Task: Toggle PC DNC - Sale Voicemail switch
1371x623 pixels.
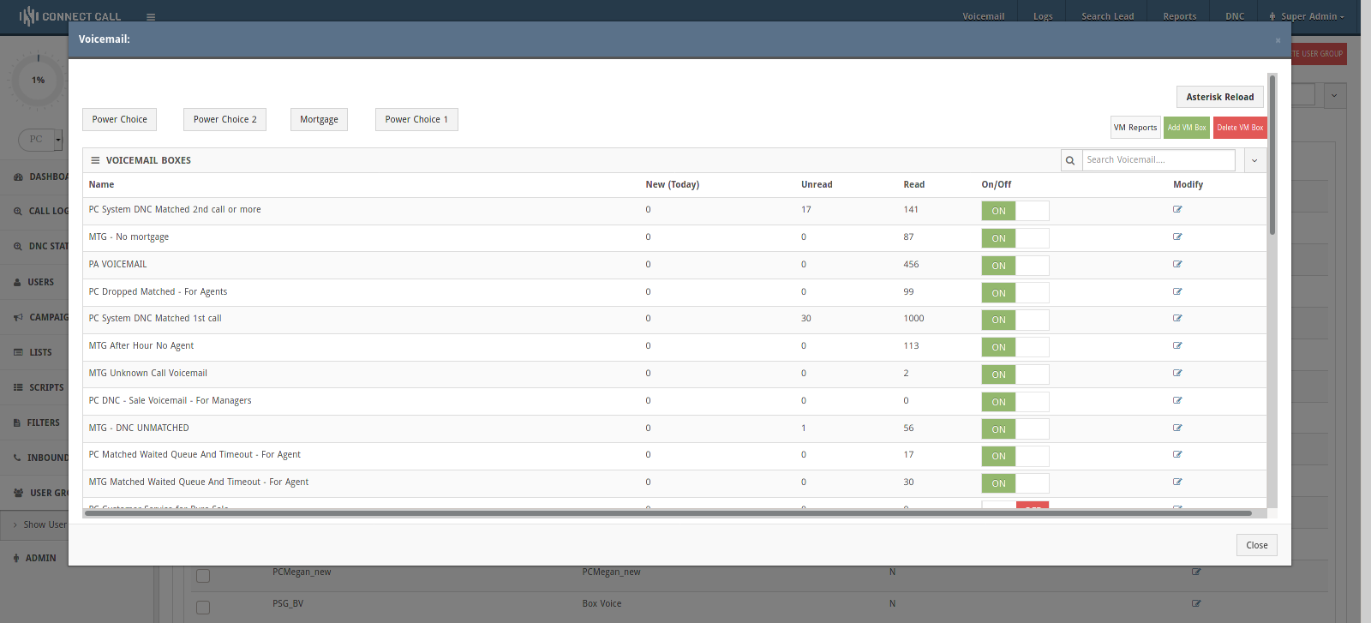Action: (x=1015, y=402)
